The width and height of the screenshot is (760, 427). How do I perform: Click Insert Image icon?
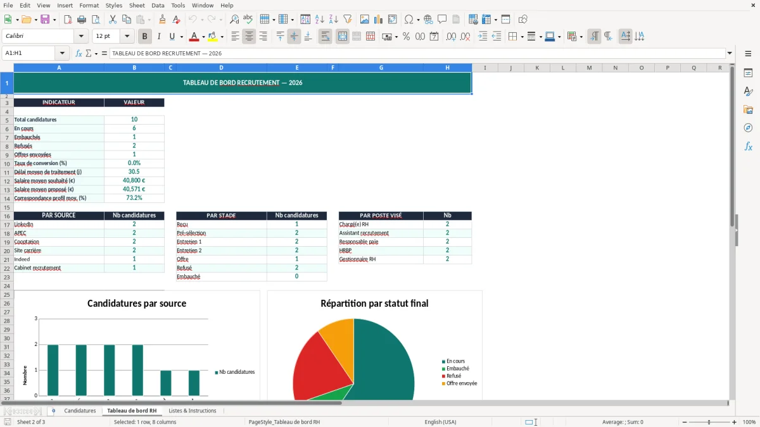point(365,20)
